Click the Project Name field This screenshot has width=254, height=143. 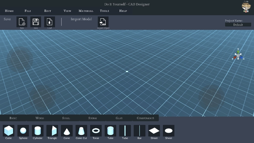pos(238,25)
